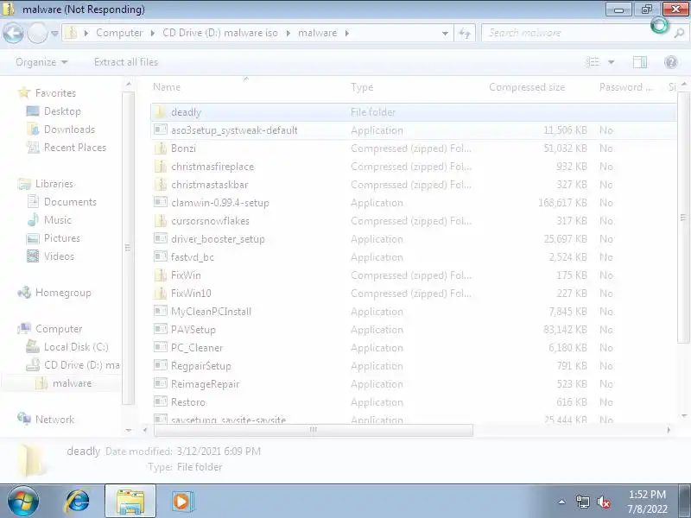Select CD Drive (D:) malware iso breadcrumb

click(220, 33)
